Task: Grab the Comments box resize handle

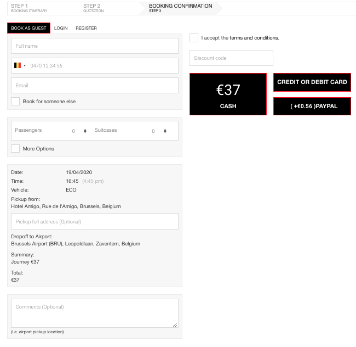Action: pyautogui.click(x=175, y=324)
